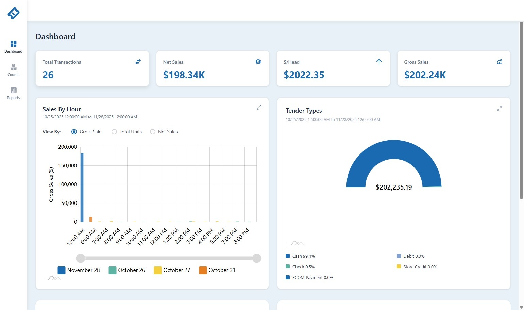The height and width of the screenshot is (310, 524).
Task: Click the $/Head up arrow icon
Action: tap(379, 62)
